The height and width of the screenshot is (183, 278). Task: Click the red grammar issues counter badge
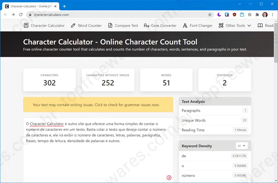[x=169, y=177]
